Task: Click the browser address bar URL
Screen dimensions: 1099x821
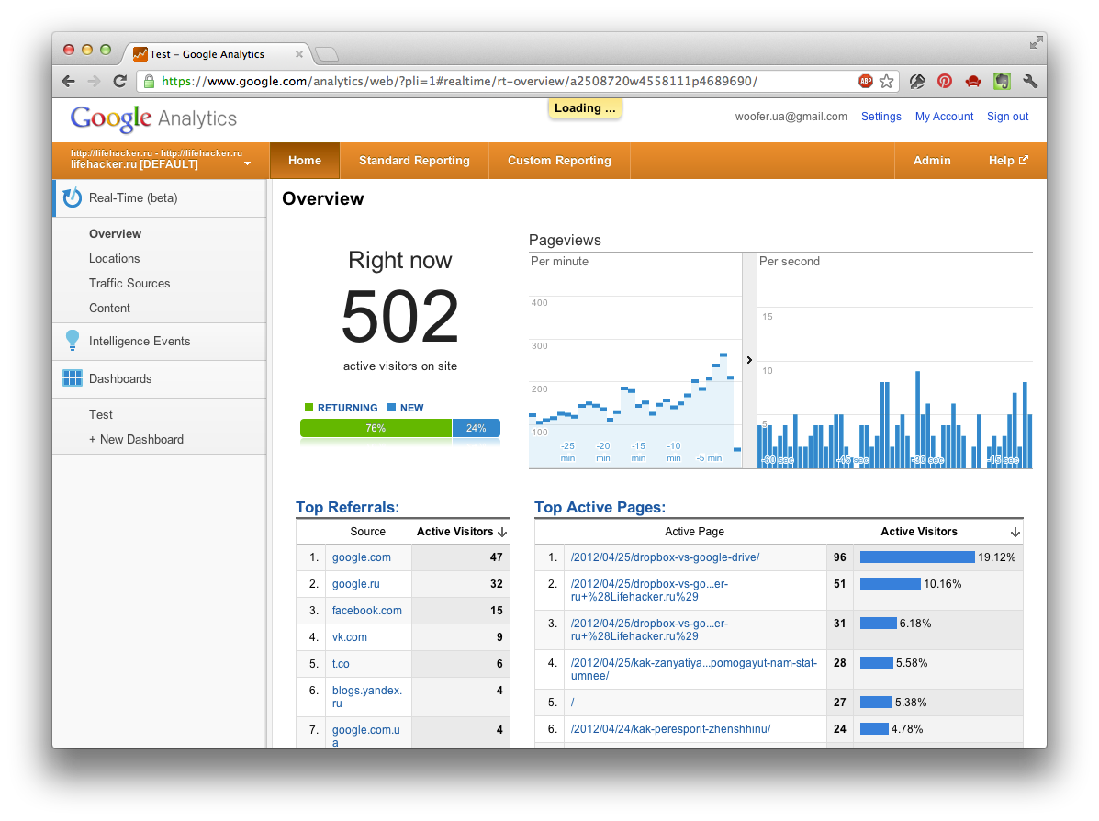Action: point(459,81)
